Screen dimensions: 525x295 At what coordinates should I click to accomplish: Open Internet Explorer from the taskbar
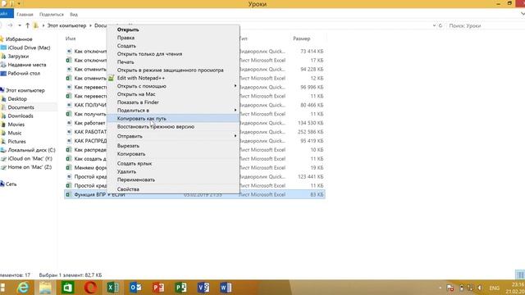tap(23, 288)
